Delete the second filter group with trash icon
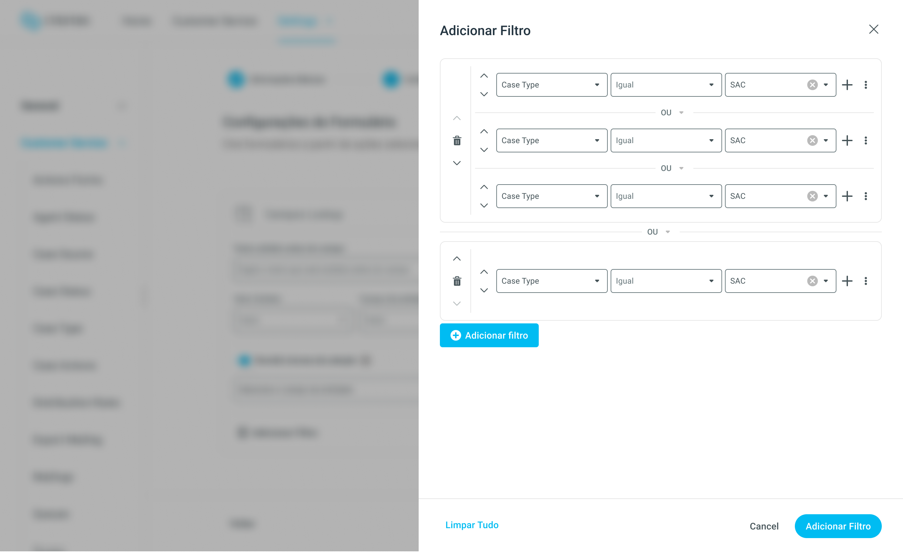903x554 pixels. 457,281
